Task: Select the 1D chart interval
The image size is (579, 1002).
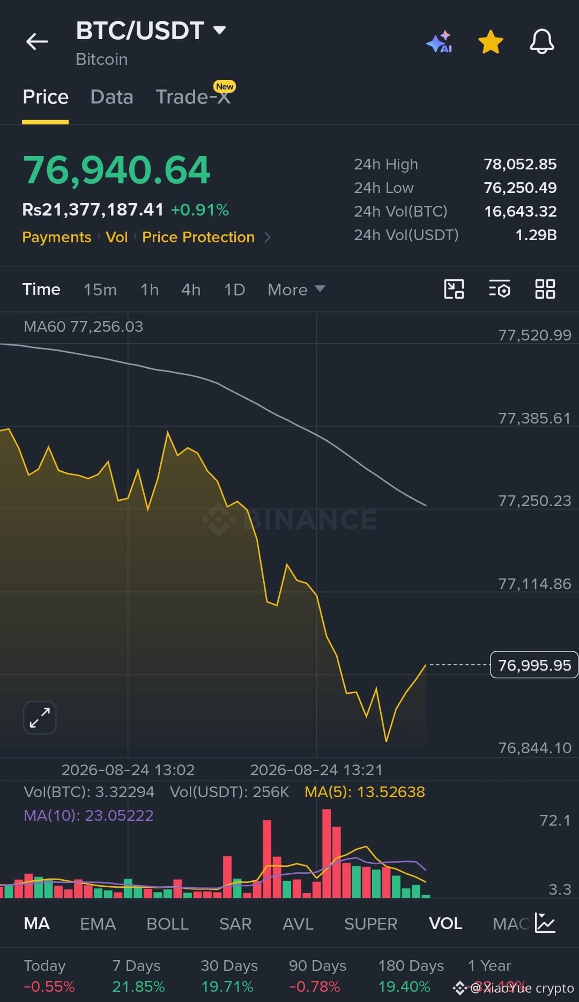Action: coord(234,290)
